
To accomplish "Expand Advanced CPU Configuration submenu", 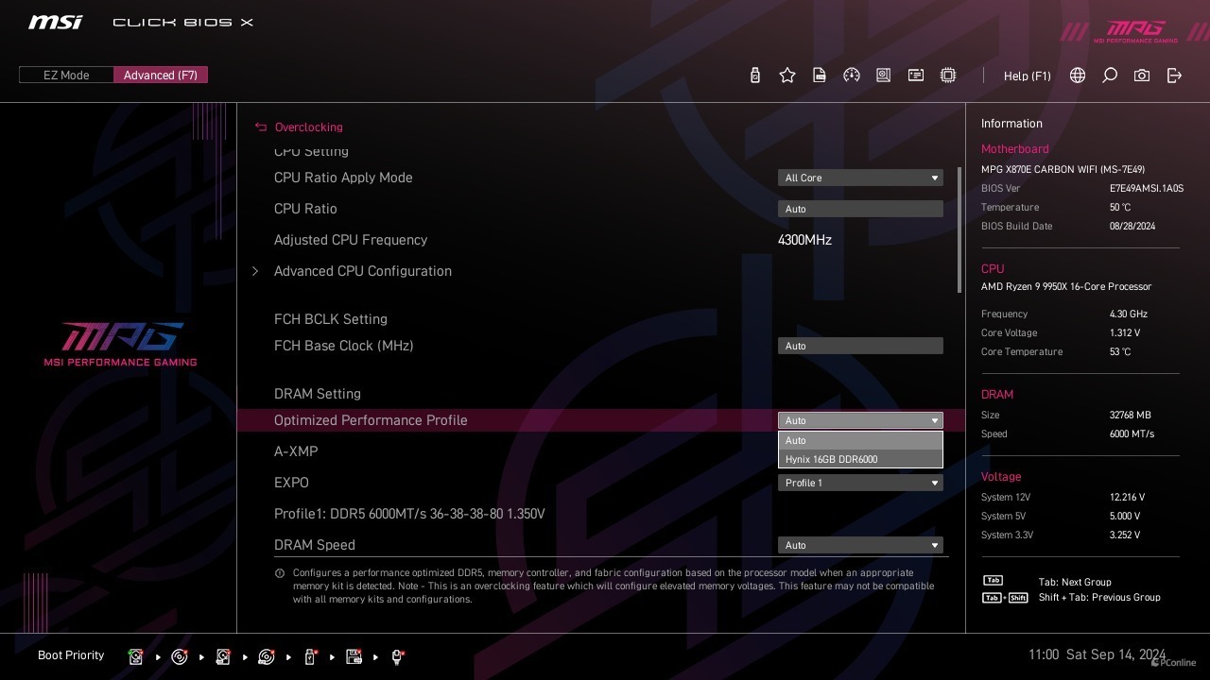I will (362, 271).
